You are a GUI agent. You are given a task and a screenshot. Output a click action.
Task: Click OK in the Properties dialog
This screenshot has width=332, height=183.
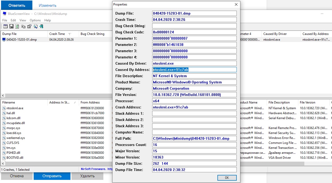click(x=227, y=178)
